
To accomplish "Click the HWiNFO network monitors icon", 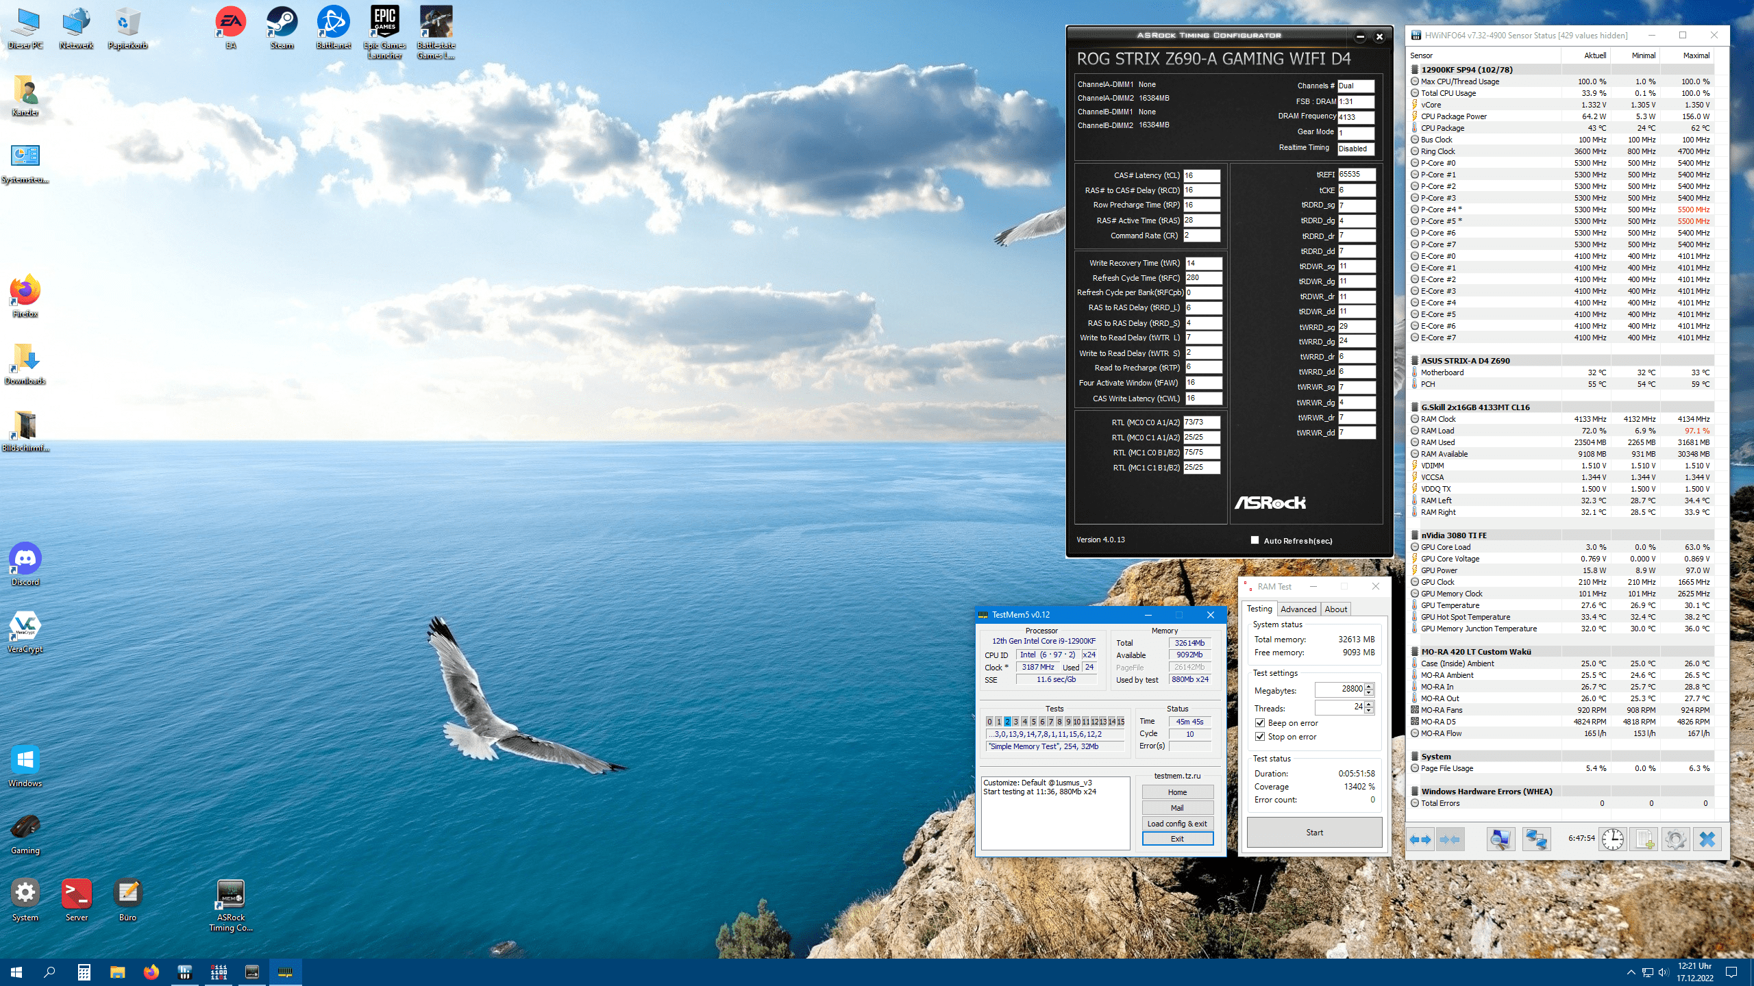I will click(x=1536, y=839).
